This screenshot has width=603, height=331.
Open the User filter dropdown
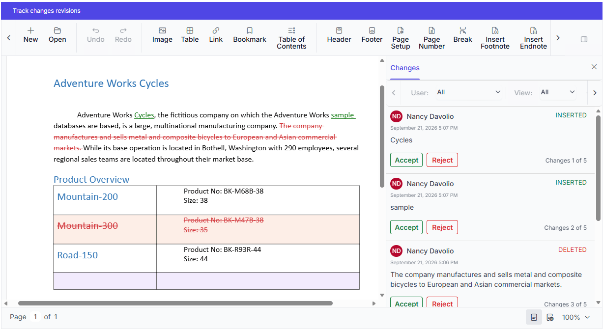click(x=468, y=92)
